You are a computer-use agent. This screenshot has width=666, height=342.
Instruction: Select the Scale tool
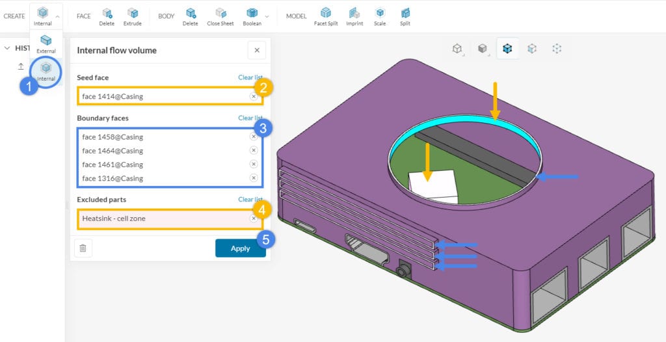click(380, 16)
